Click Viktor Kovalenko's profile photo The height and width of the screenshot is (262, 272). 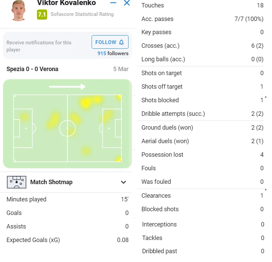coord(19,11)
